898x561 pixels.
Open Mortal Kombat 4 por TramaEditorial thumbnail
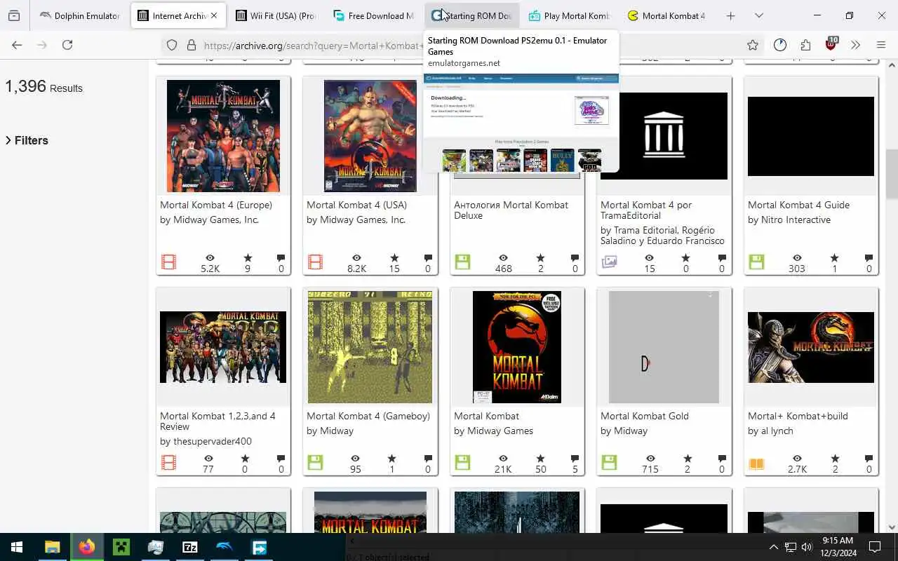click(x=664, y=136)
